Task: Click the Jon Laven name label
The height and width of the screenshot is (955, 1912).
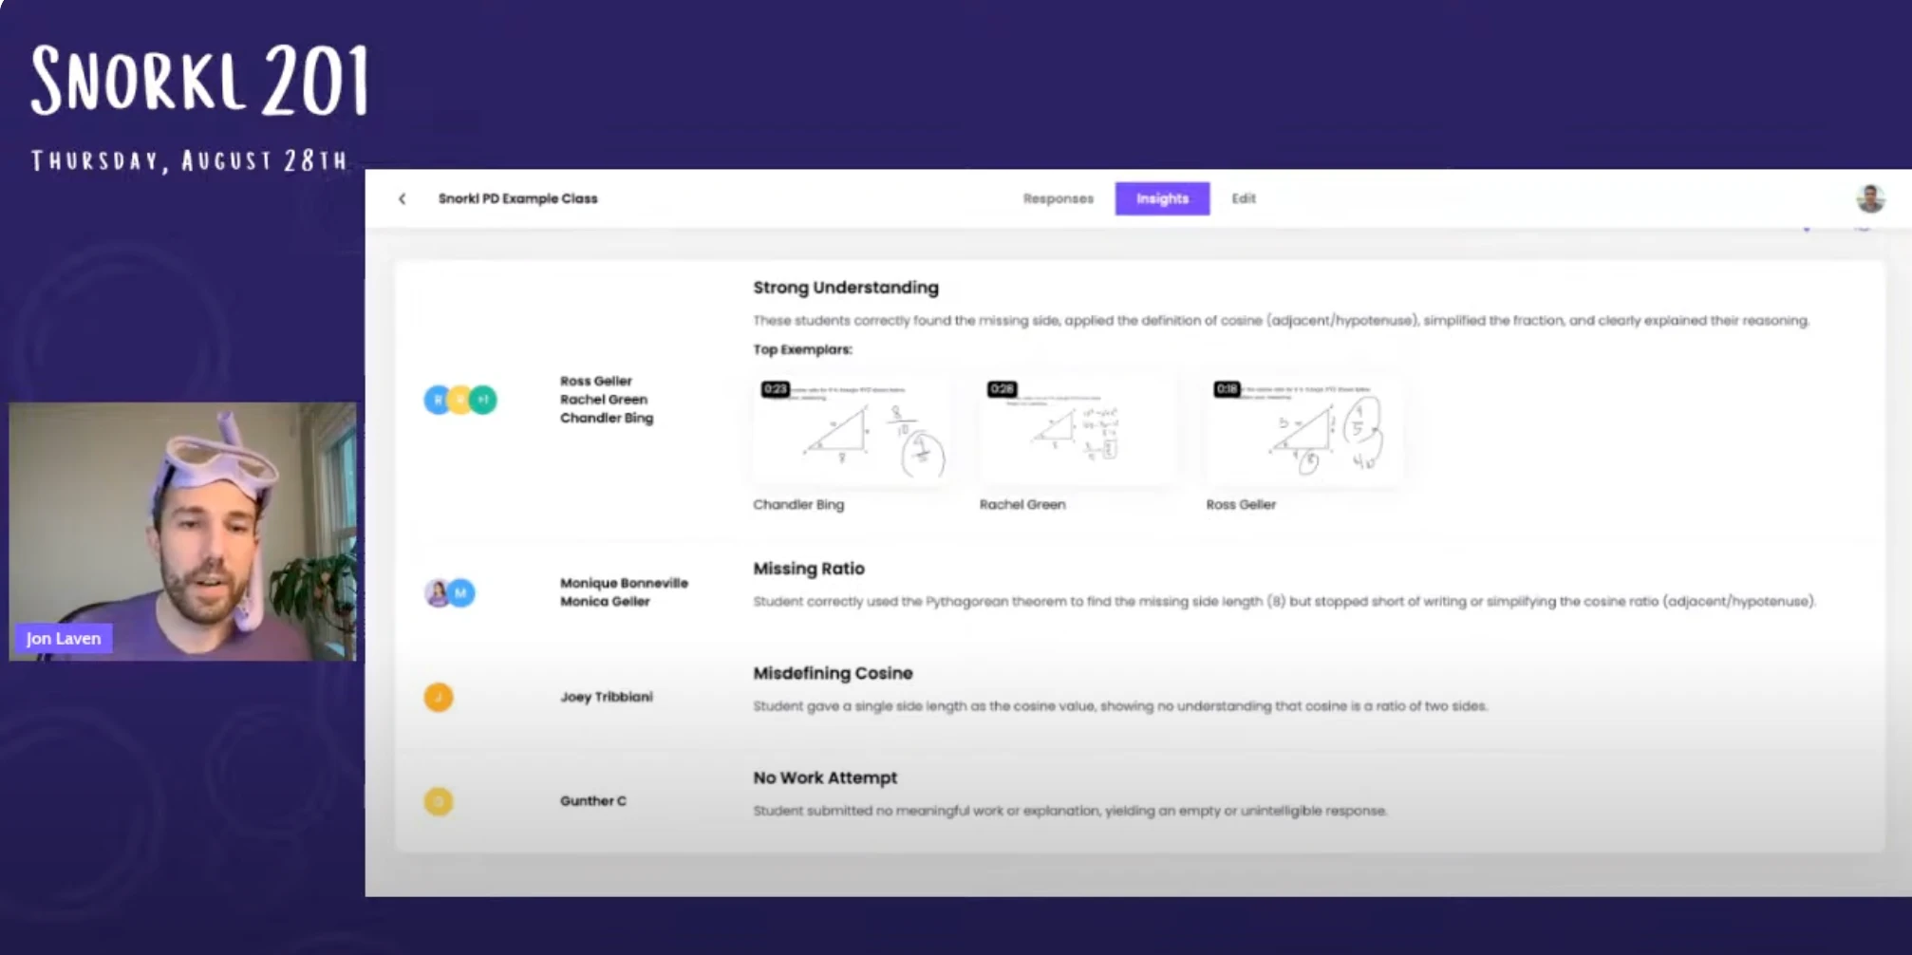Action: pos(63,638)
